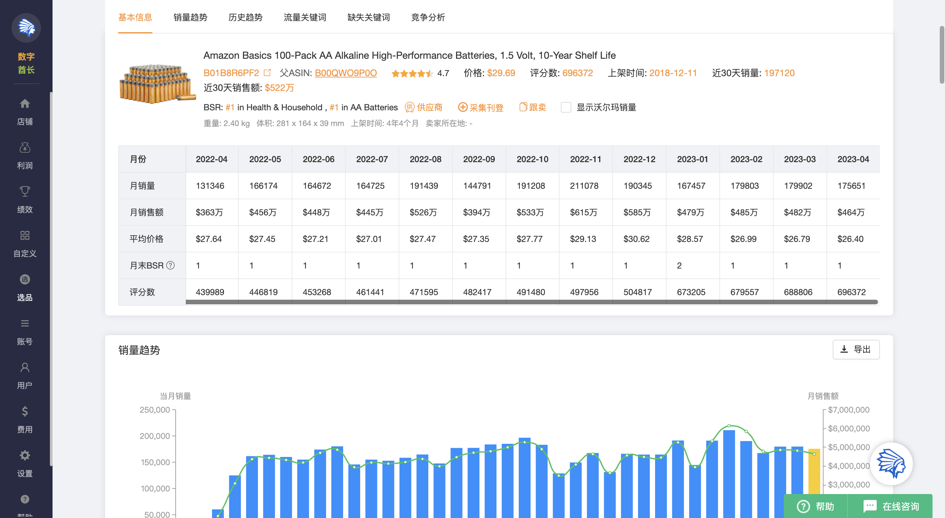Click the 利润 money bag icon
945x518 pixels.
pos(25,148)
